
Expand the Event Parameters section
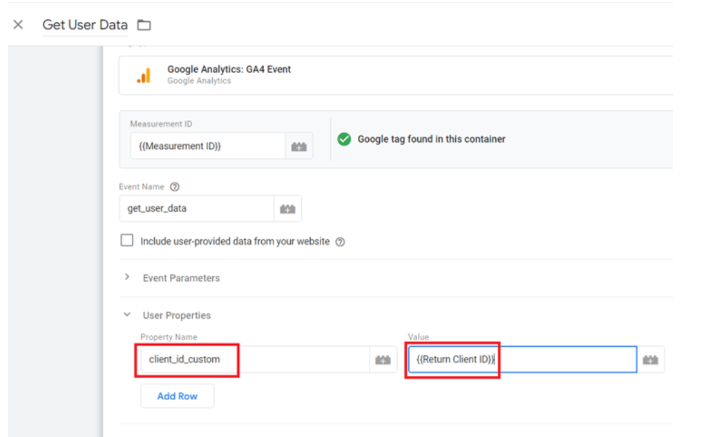click(127, 277)
